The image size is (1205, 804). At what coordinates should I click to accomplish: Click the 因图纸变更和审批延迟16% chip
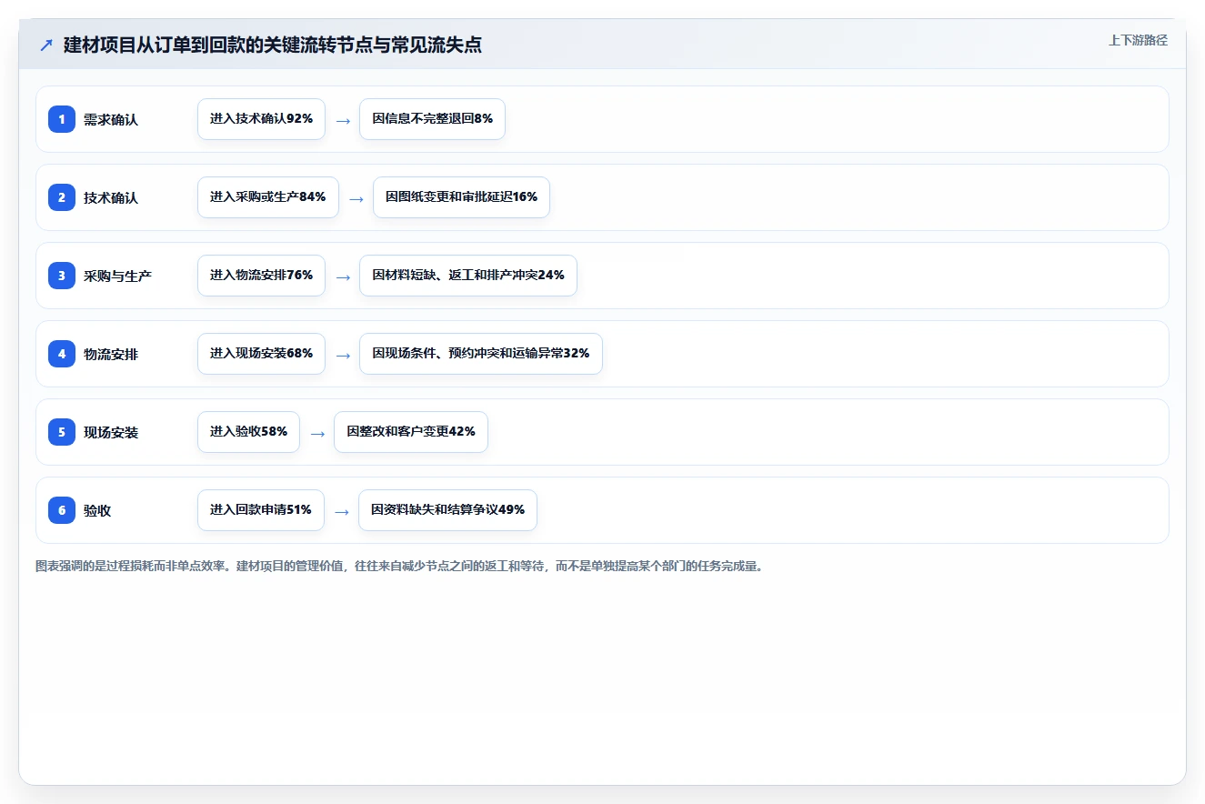coord(461,197)
